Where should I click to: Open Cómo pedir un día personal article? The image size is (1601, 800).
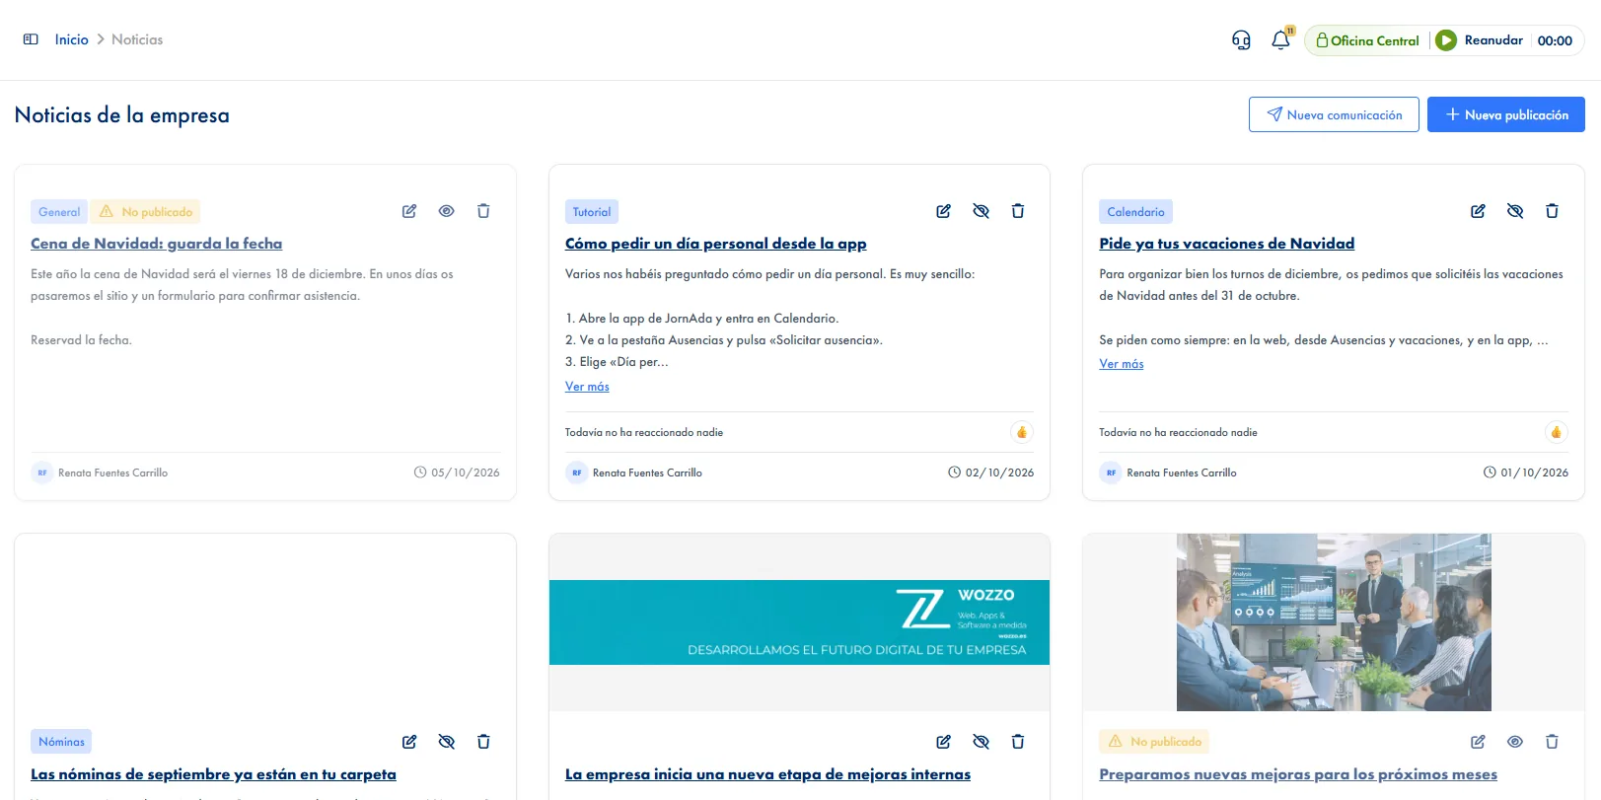coord(715,244)
